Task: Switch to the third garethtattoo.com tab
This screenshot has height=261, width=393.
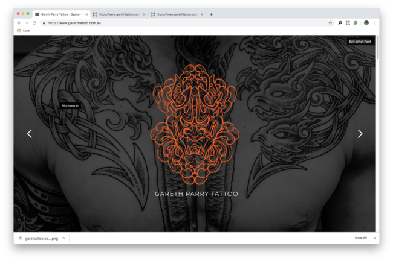Action: tap(177, 14)
